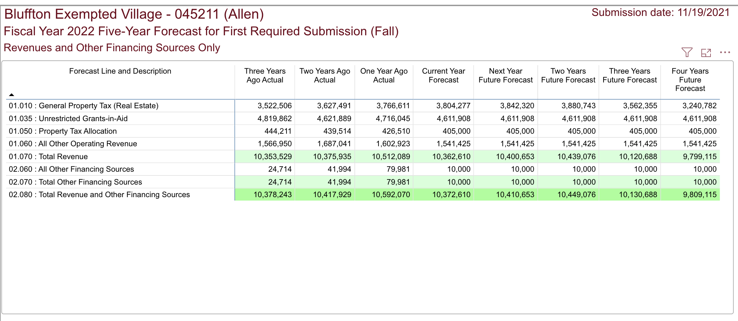
Task: Click the Total Revenue value 10,353,529
Action: coord(273,156)
